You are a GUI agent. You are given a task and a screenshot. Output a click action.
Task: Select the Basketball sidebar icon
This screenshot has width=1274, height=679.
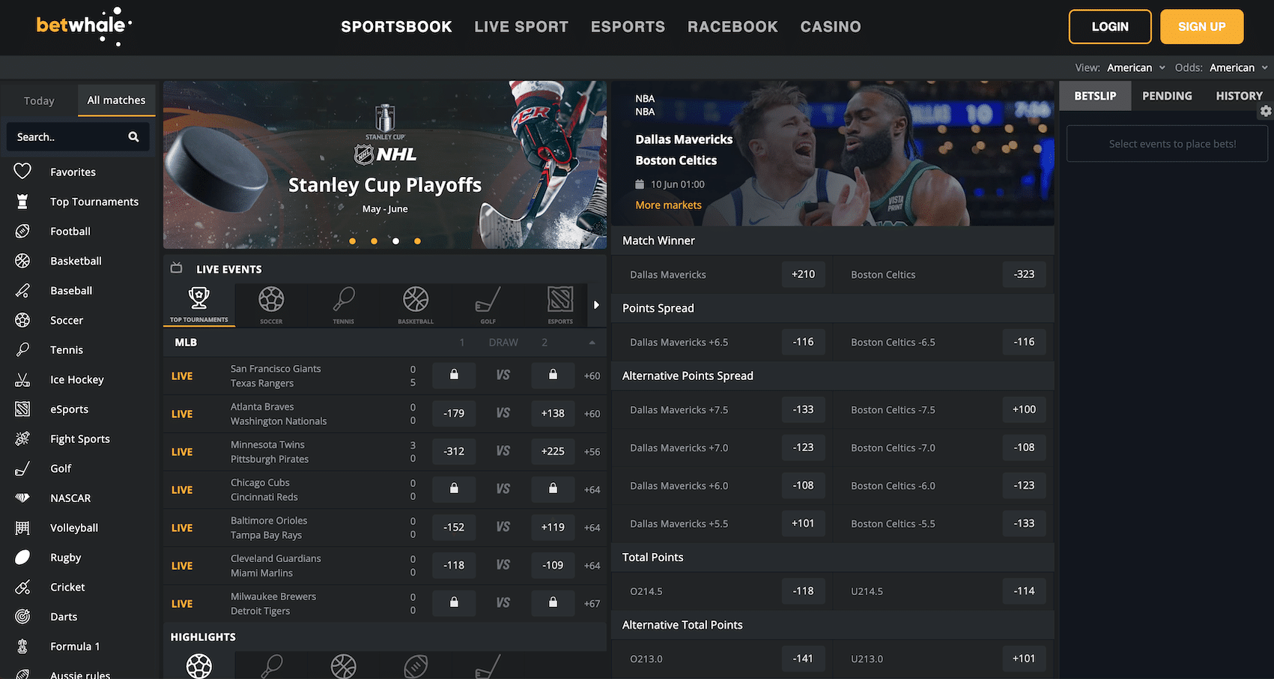[x=22, y=261]
